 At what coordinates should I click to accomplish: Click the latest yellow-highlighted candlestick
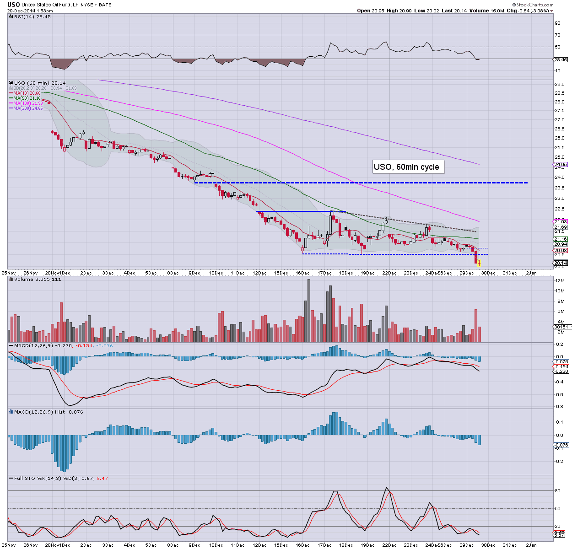pyautogui.click(x=479, y=263)
